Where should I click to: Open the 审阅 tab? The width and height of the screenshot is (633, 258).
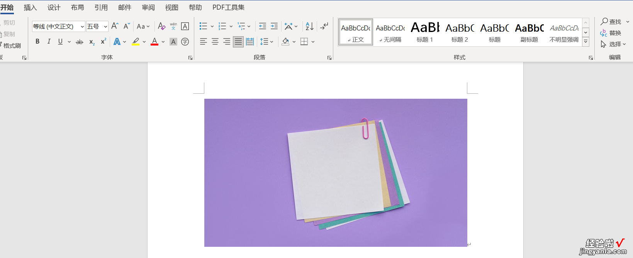coord(148,7)
